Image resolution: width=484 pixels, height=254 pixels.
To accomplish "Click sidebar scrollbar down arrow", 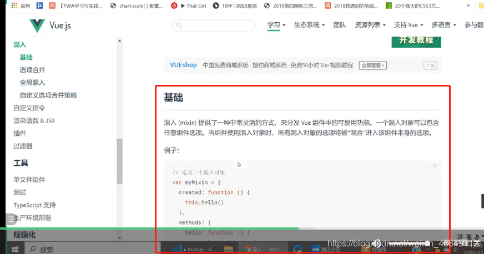I will tap(119, 238).
